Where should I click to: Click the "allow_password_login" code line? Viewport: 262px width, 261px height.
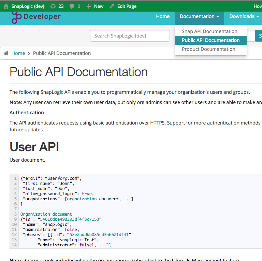coord(58,194)
